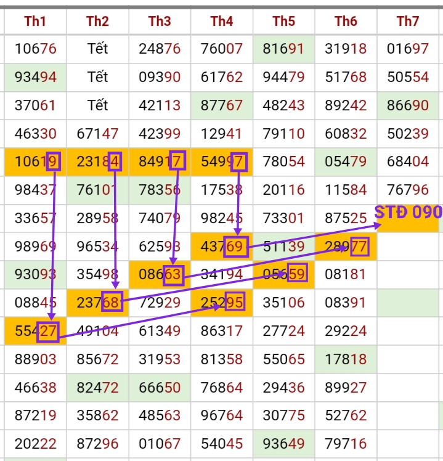The image size is (443, 461).
Task: Select the highlighted cell 08663
Action: click(160, 275)
